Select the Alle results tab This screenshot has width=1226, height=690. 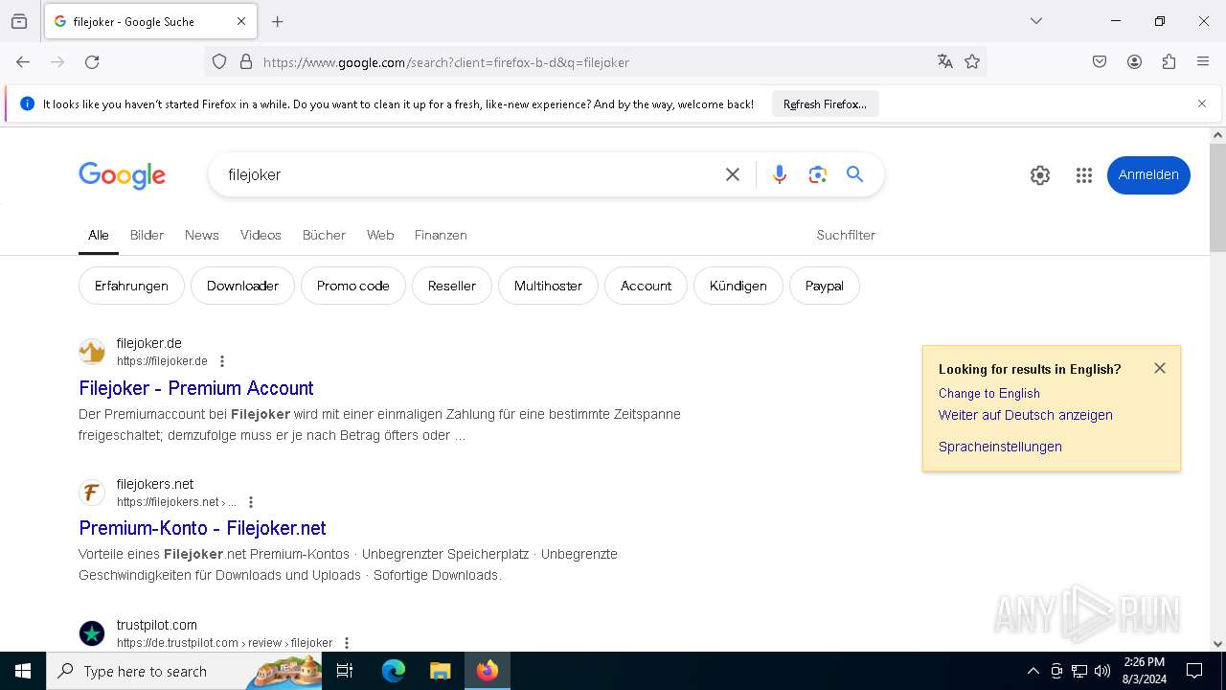click(x=99, y=235)
